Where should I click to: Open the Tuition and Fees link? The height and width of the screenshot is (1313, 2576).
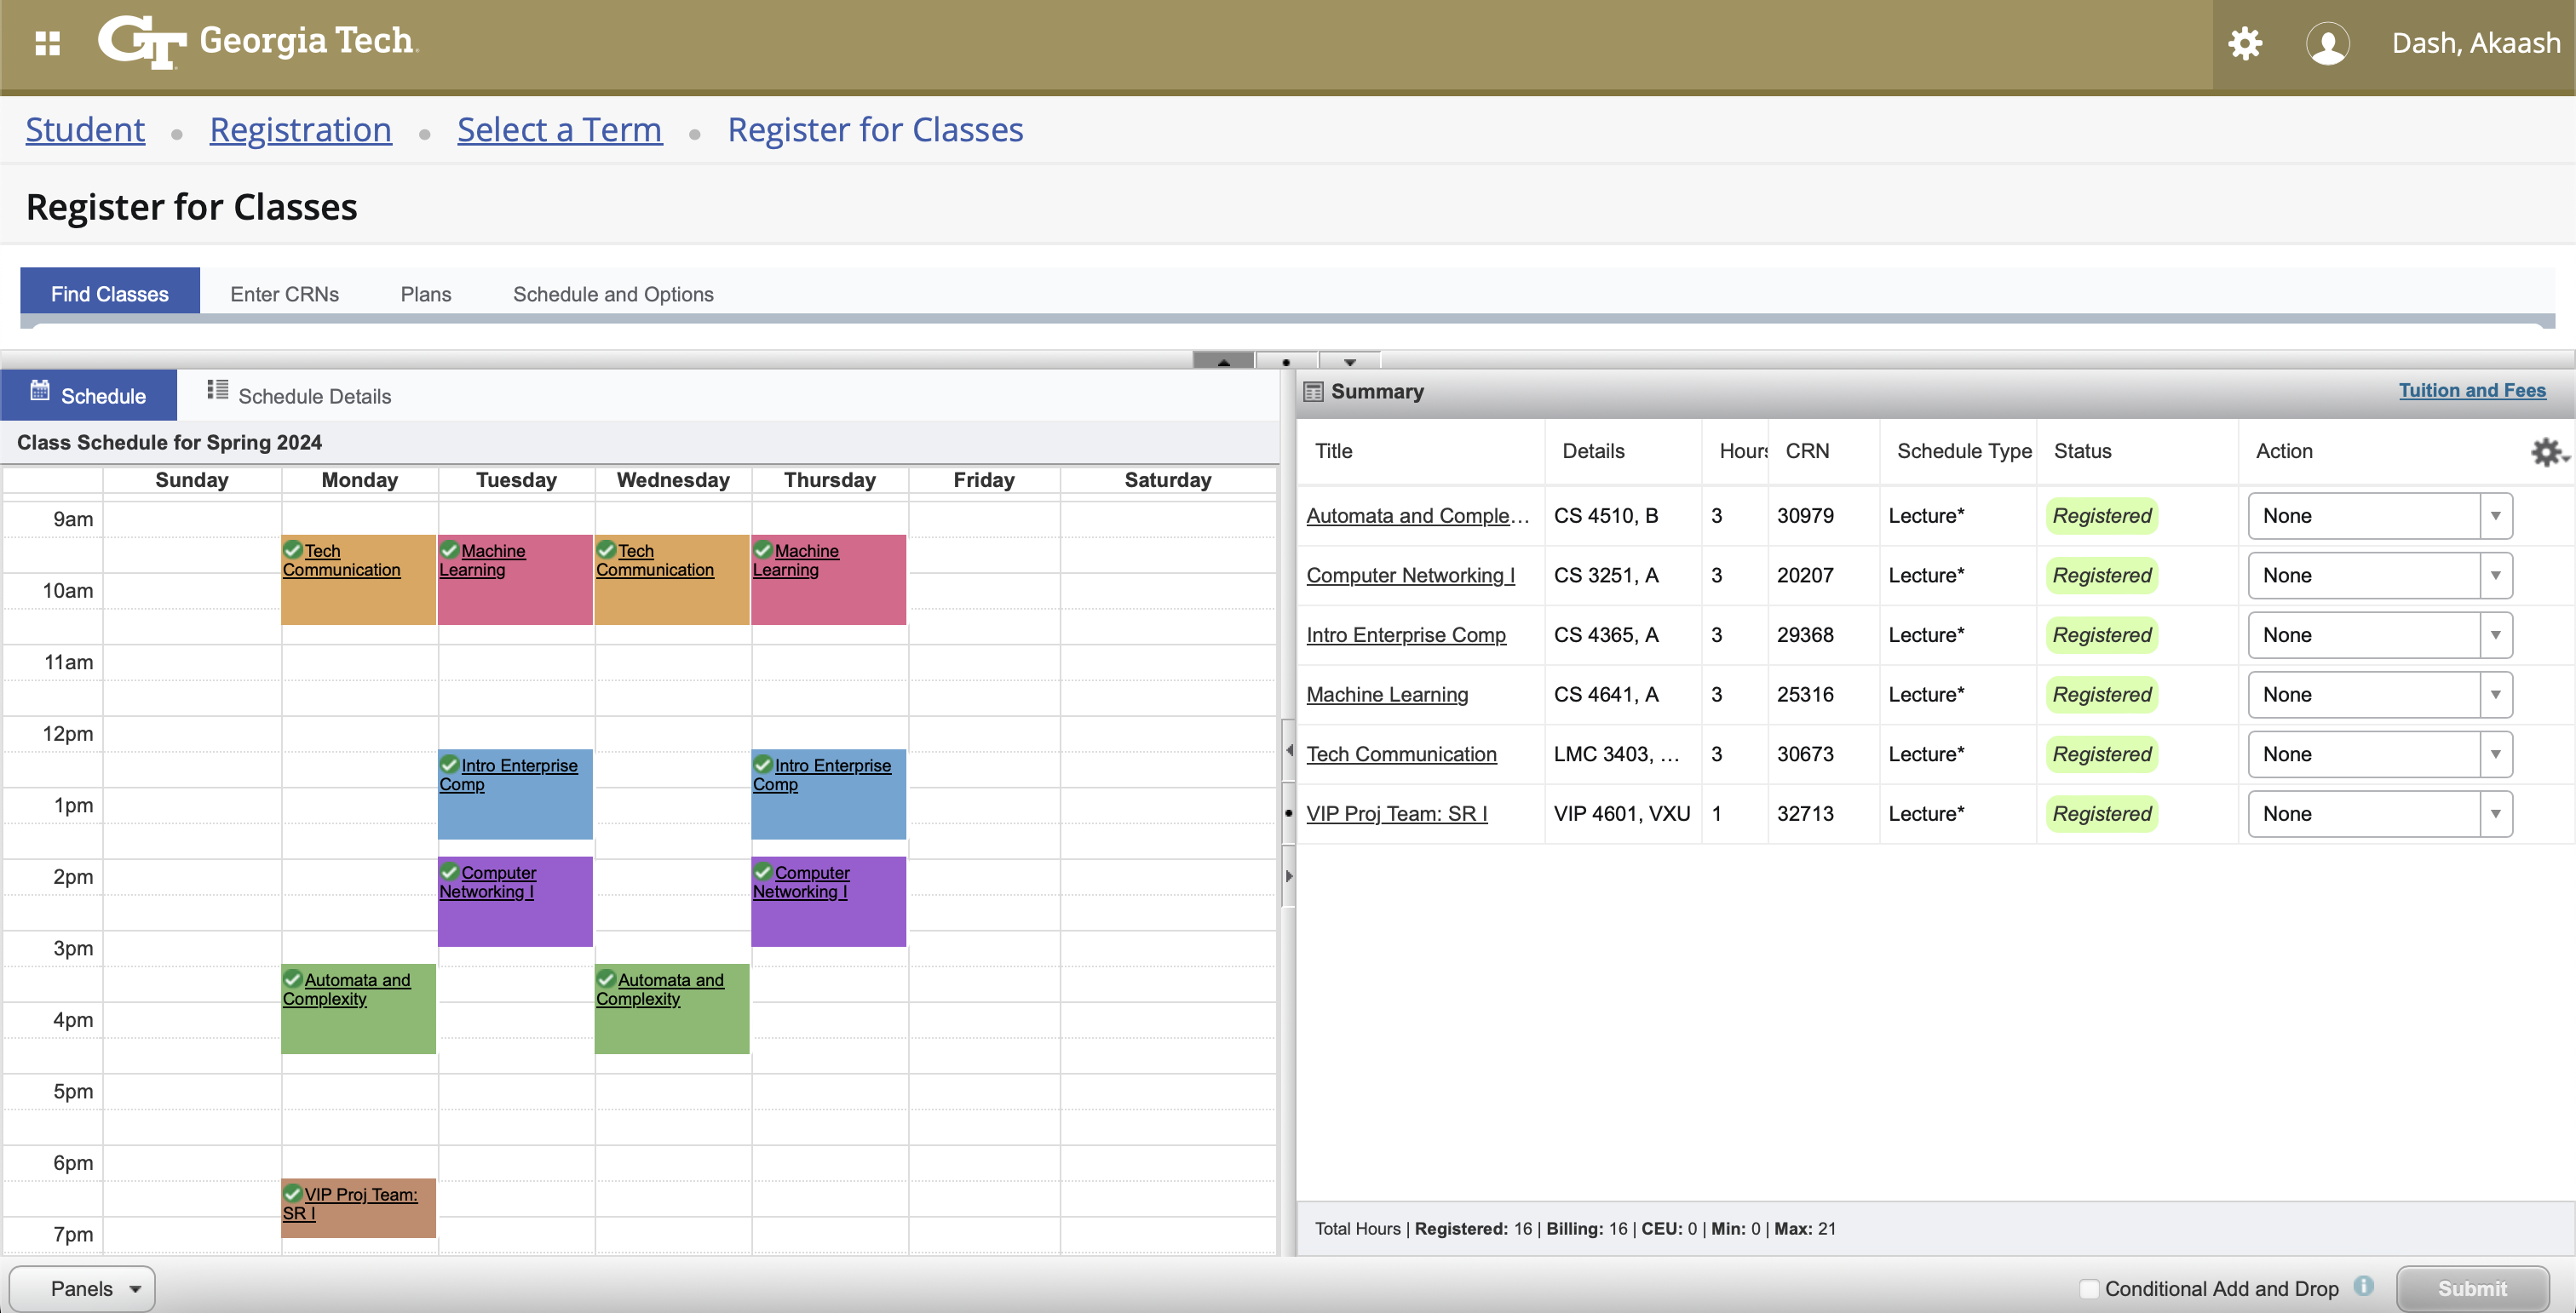(x=2471, y=391)
